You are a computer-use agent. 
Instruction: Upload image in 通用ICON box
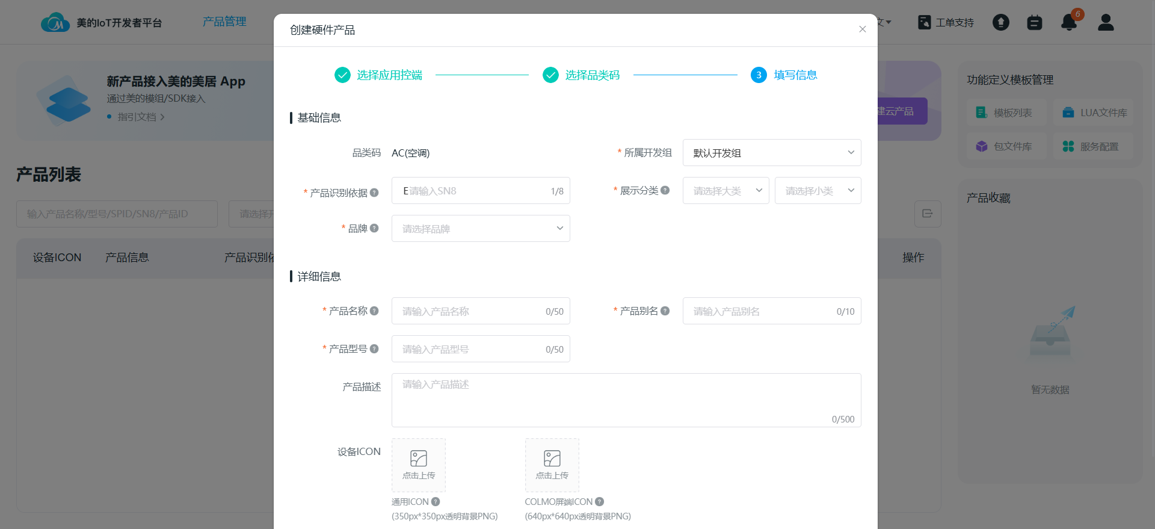419,465
